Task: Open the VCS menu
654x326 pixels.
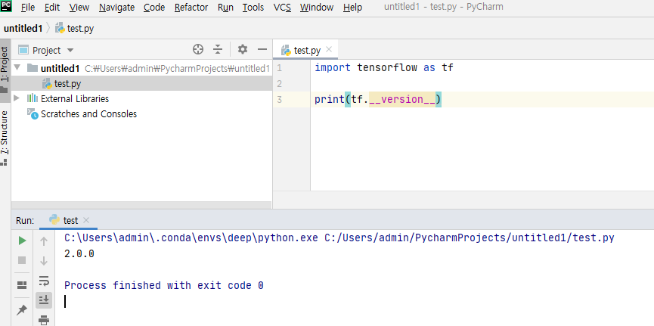Action: (282, 7)
